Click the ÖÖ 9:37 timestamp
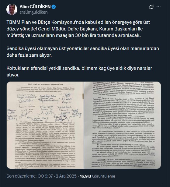This screenshot has width=170, height=187. pyautogui.click(x=45, y=176)
